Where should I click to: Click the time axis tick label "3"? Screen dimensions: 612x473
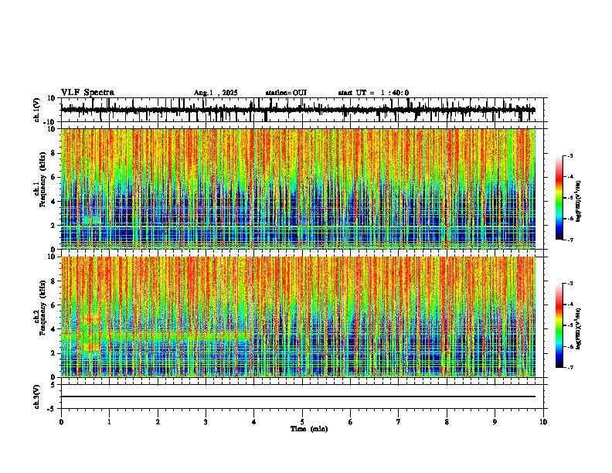206,422
